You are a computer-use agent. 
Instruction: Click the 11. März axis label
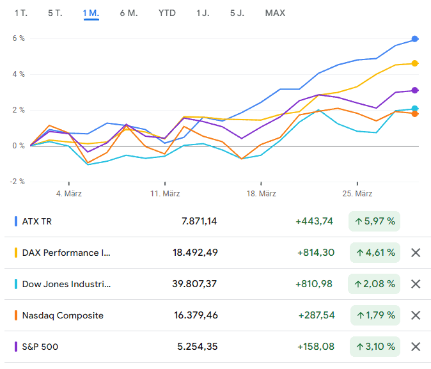pos(165,194)
